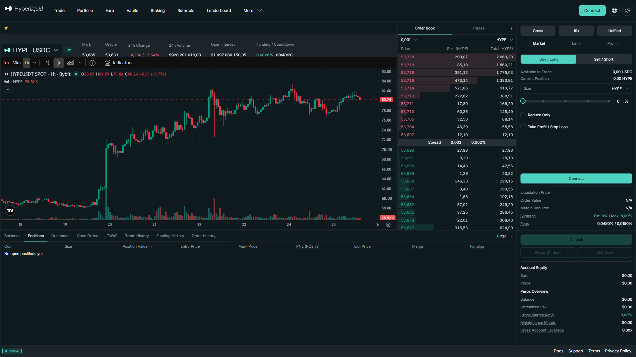Open the timeframe list dropdown arrow
Screen dimensions: 636x357
34,63
